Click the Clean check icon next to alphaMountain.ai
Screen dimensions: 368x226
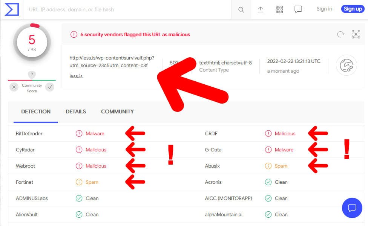268,214
